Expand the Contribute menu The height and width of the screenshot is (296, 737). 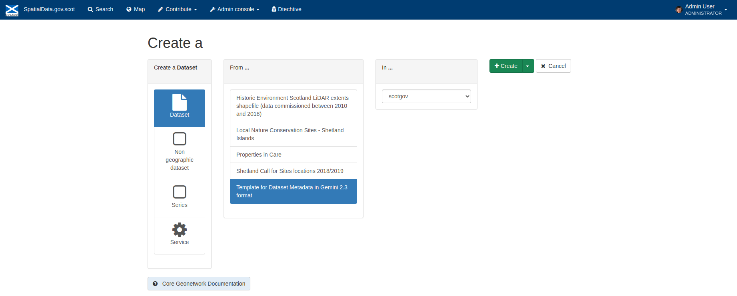click(178, 9)
